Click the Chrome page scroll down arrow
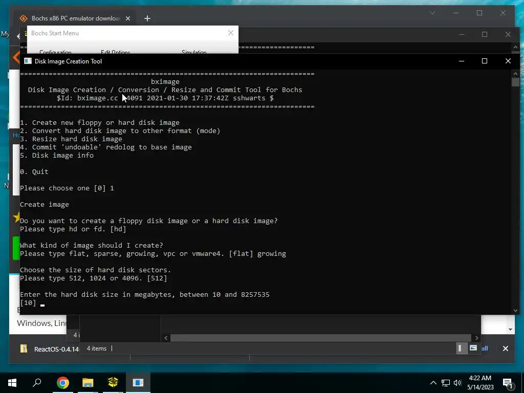The height and width of the screenshot is (393, 524). point(510,330)
